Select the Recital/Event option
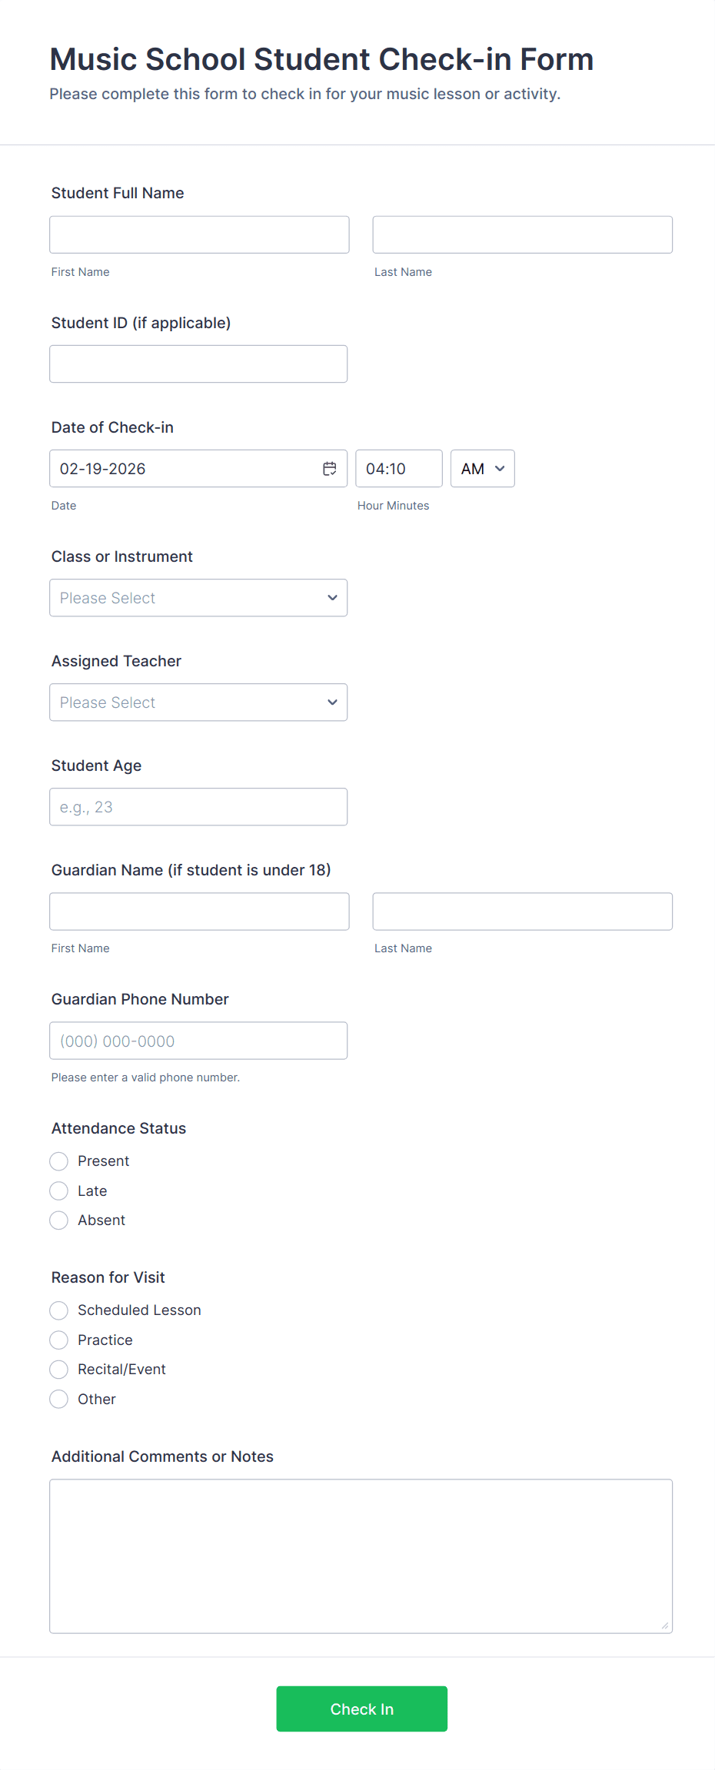Screen dimensions: 715x1770 coord(59,1370)
